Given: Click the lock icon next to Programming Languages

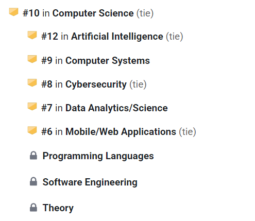Looking at the screenshot, I should (33, 156).
